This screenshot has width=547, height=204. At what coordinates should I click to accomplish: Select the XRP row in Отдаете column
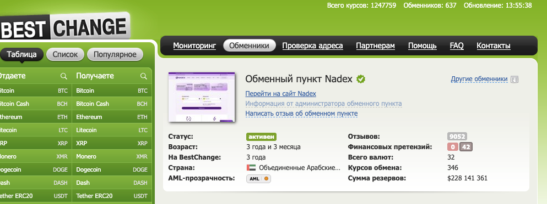coord(36,143)
